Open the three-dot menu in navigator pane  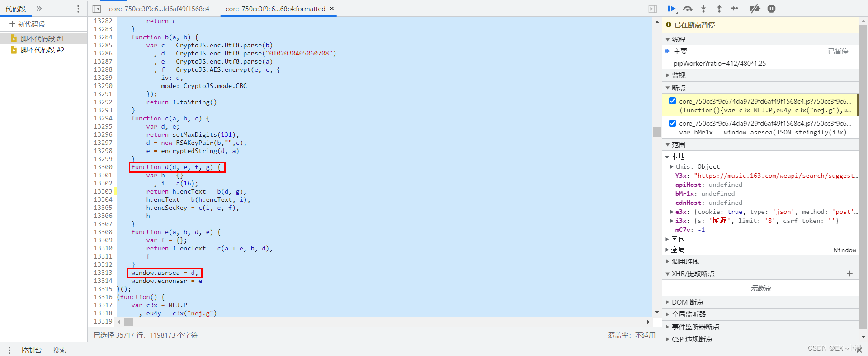[78, 9]
